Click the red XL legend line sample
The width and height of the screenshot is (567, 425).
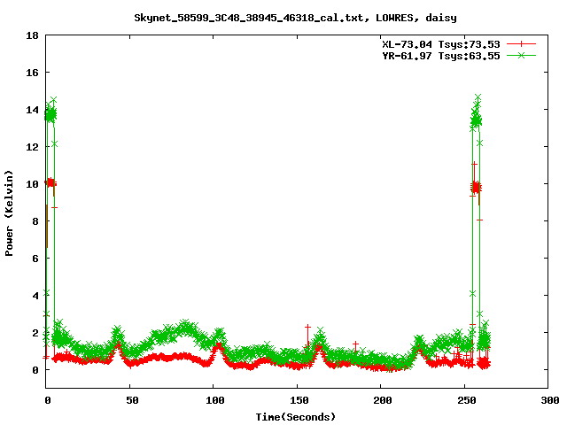521,44
